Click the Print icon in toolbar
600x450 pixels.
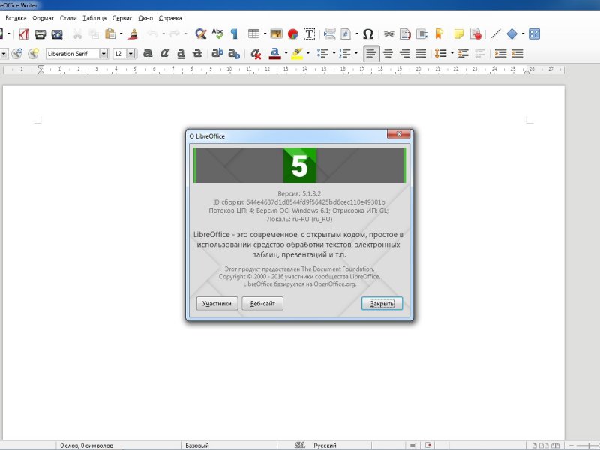pyautogui.click(x=40, y=34)
